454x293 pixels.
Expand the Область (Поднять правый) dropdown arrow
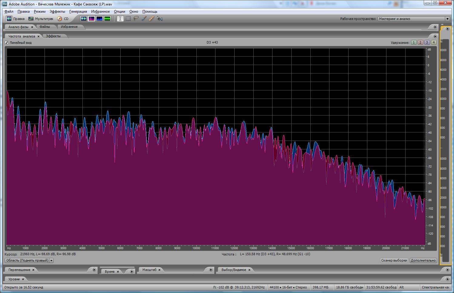coord(52,260)
